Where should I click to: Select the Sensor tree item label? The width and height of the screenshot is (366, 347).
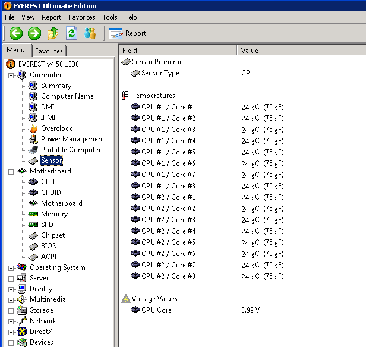tap(52, 160)
